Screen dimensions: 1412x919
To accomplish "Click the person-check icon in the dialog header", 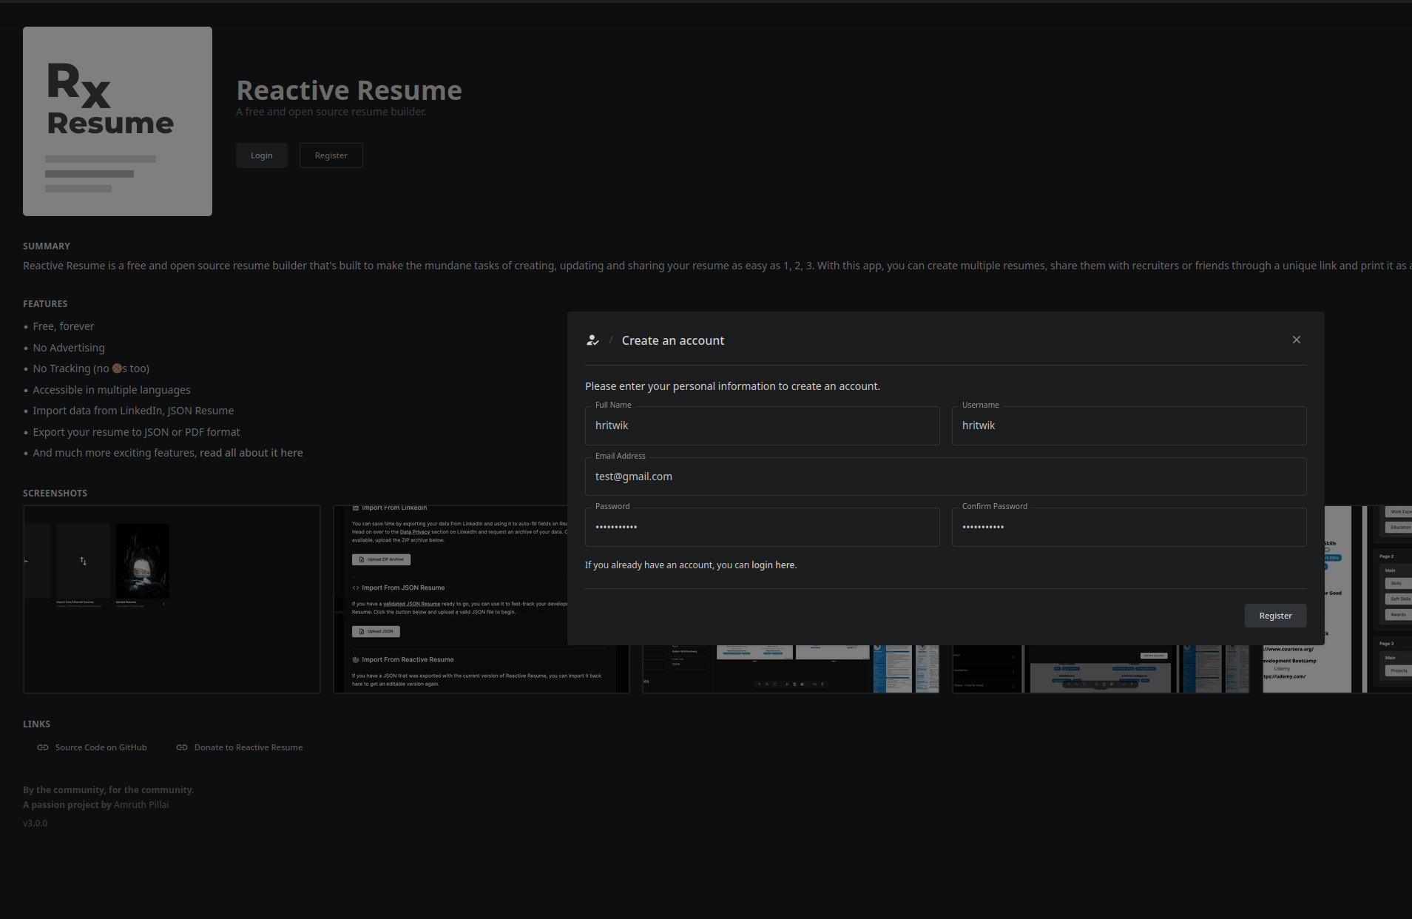I will coord(592,340).
